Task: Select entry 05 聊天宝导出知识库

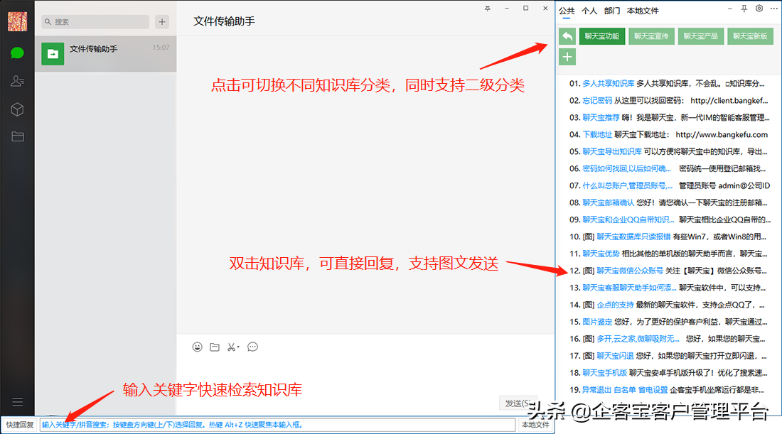Action: (x=668, y=151)
